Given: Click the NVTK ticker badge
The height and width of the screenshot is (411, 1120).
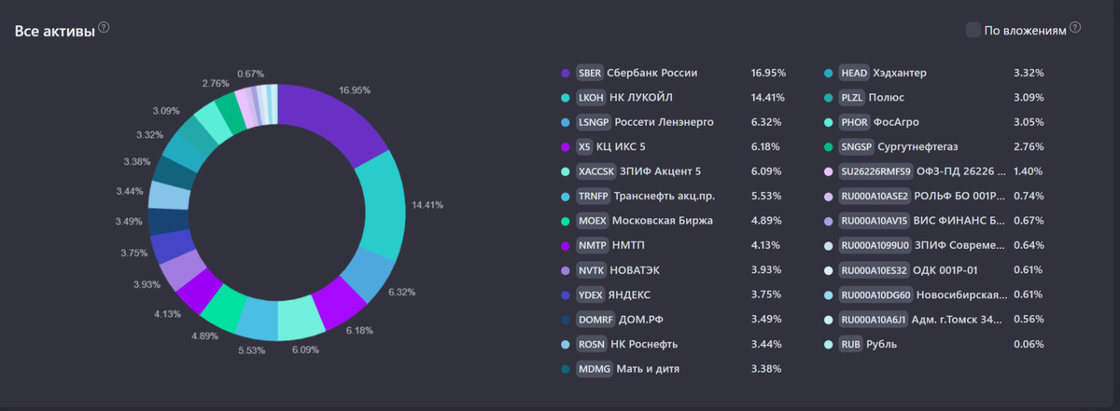Looking at the screenshot, I should pos(591,270).
